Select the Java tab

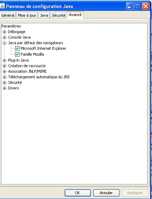(x=44, y=15)
